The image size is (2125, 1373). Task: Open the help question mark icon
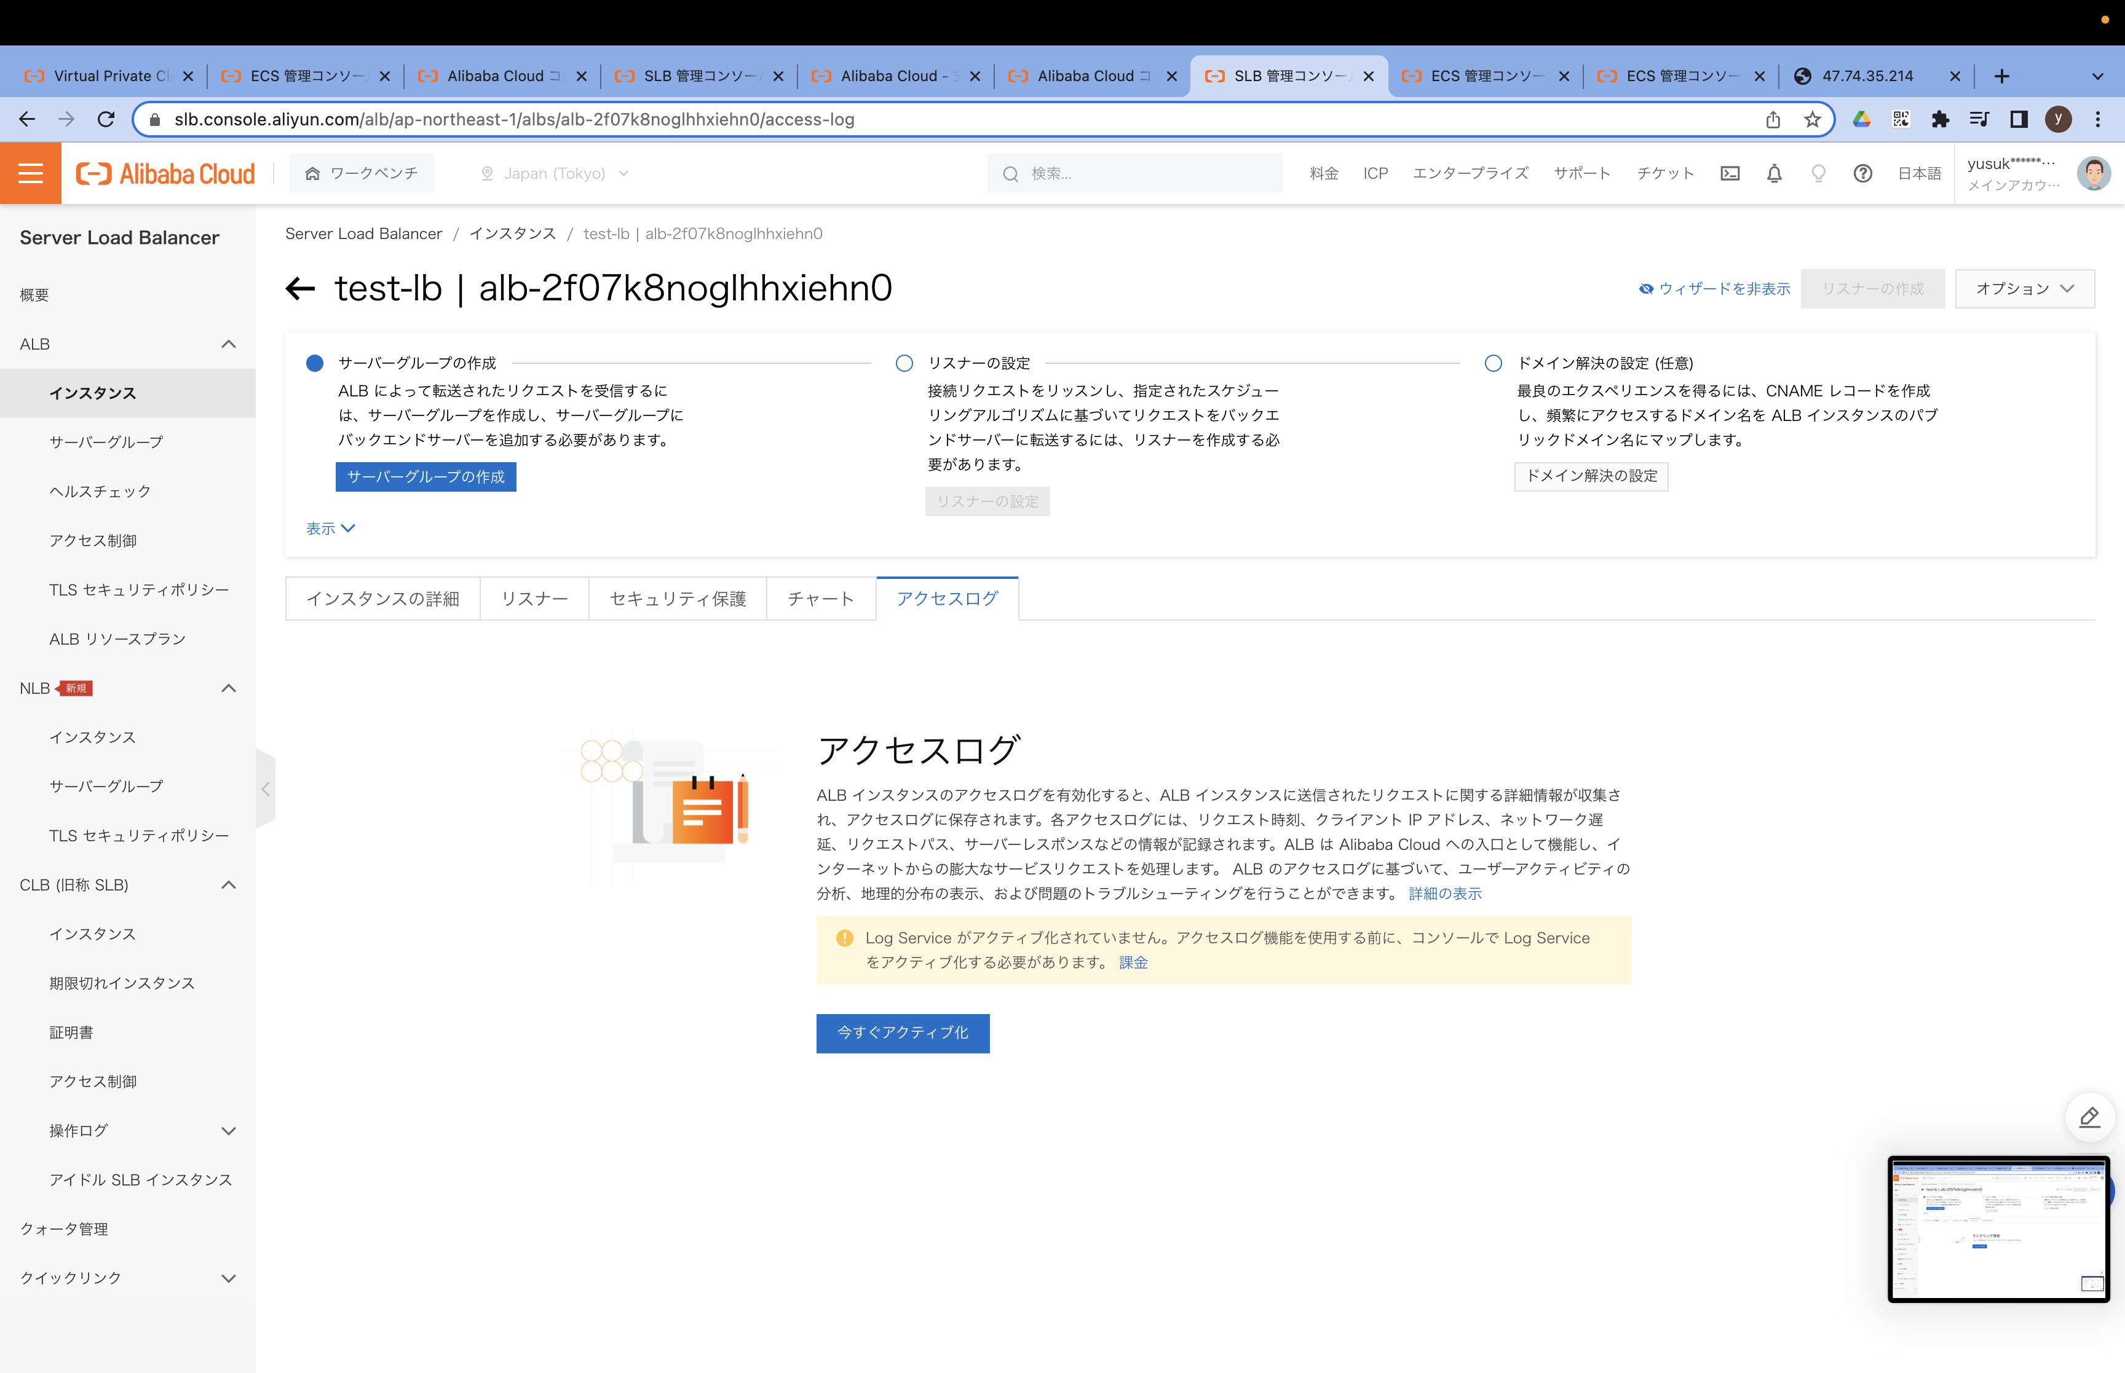1863,173
